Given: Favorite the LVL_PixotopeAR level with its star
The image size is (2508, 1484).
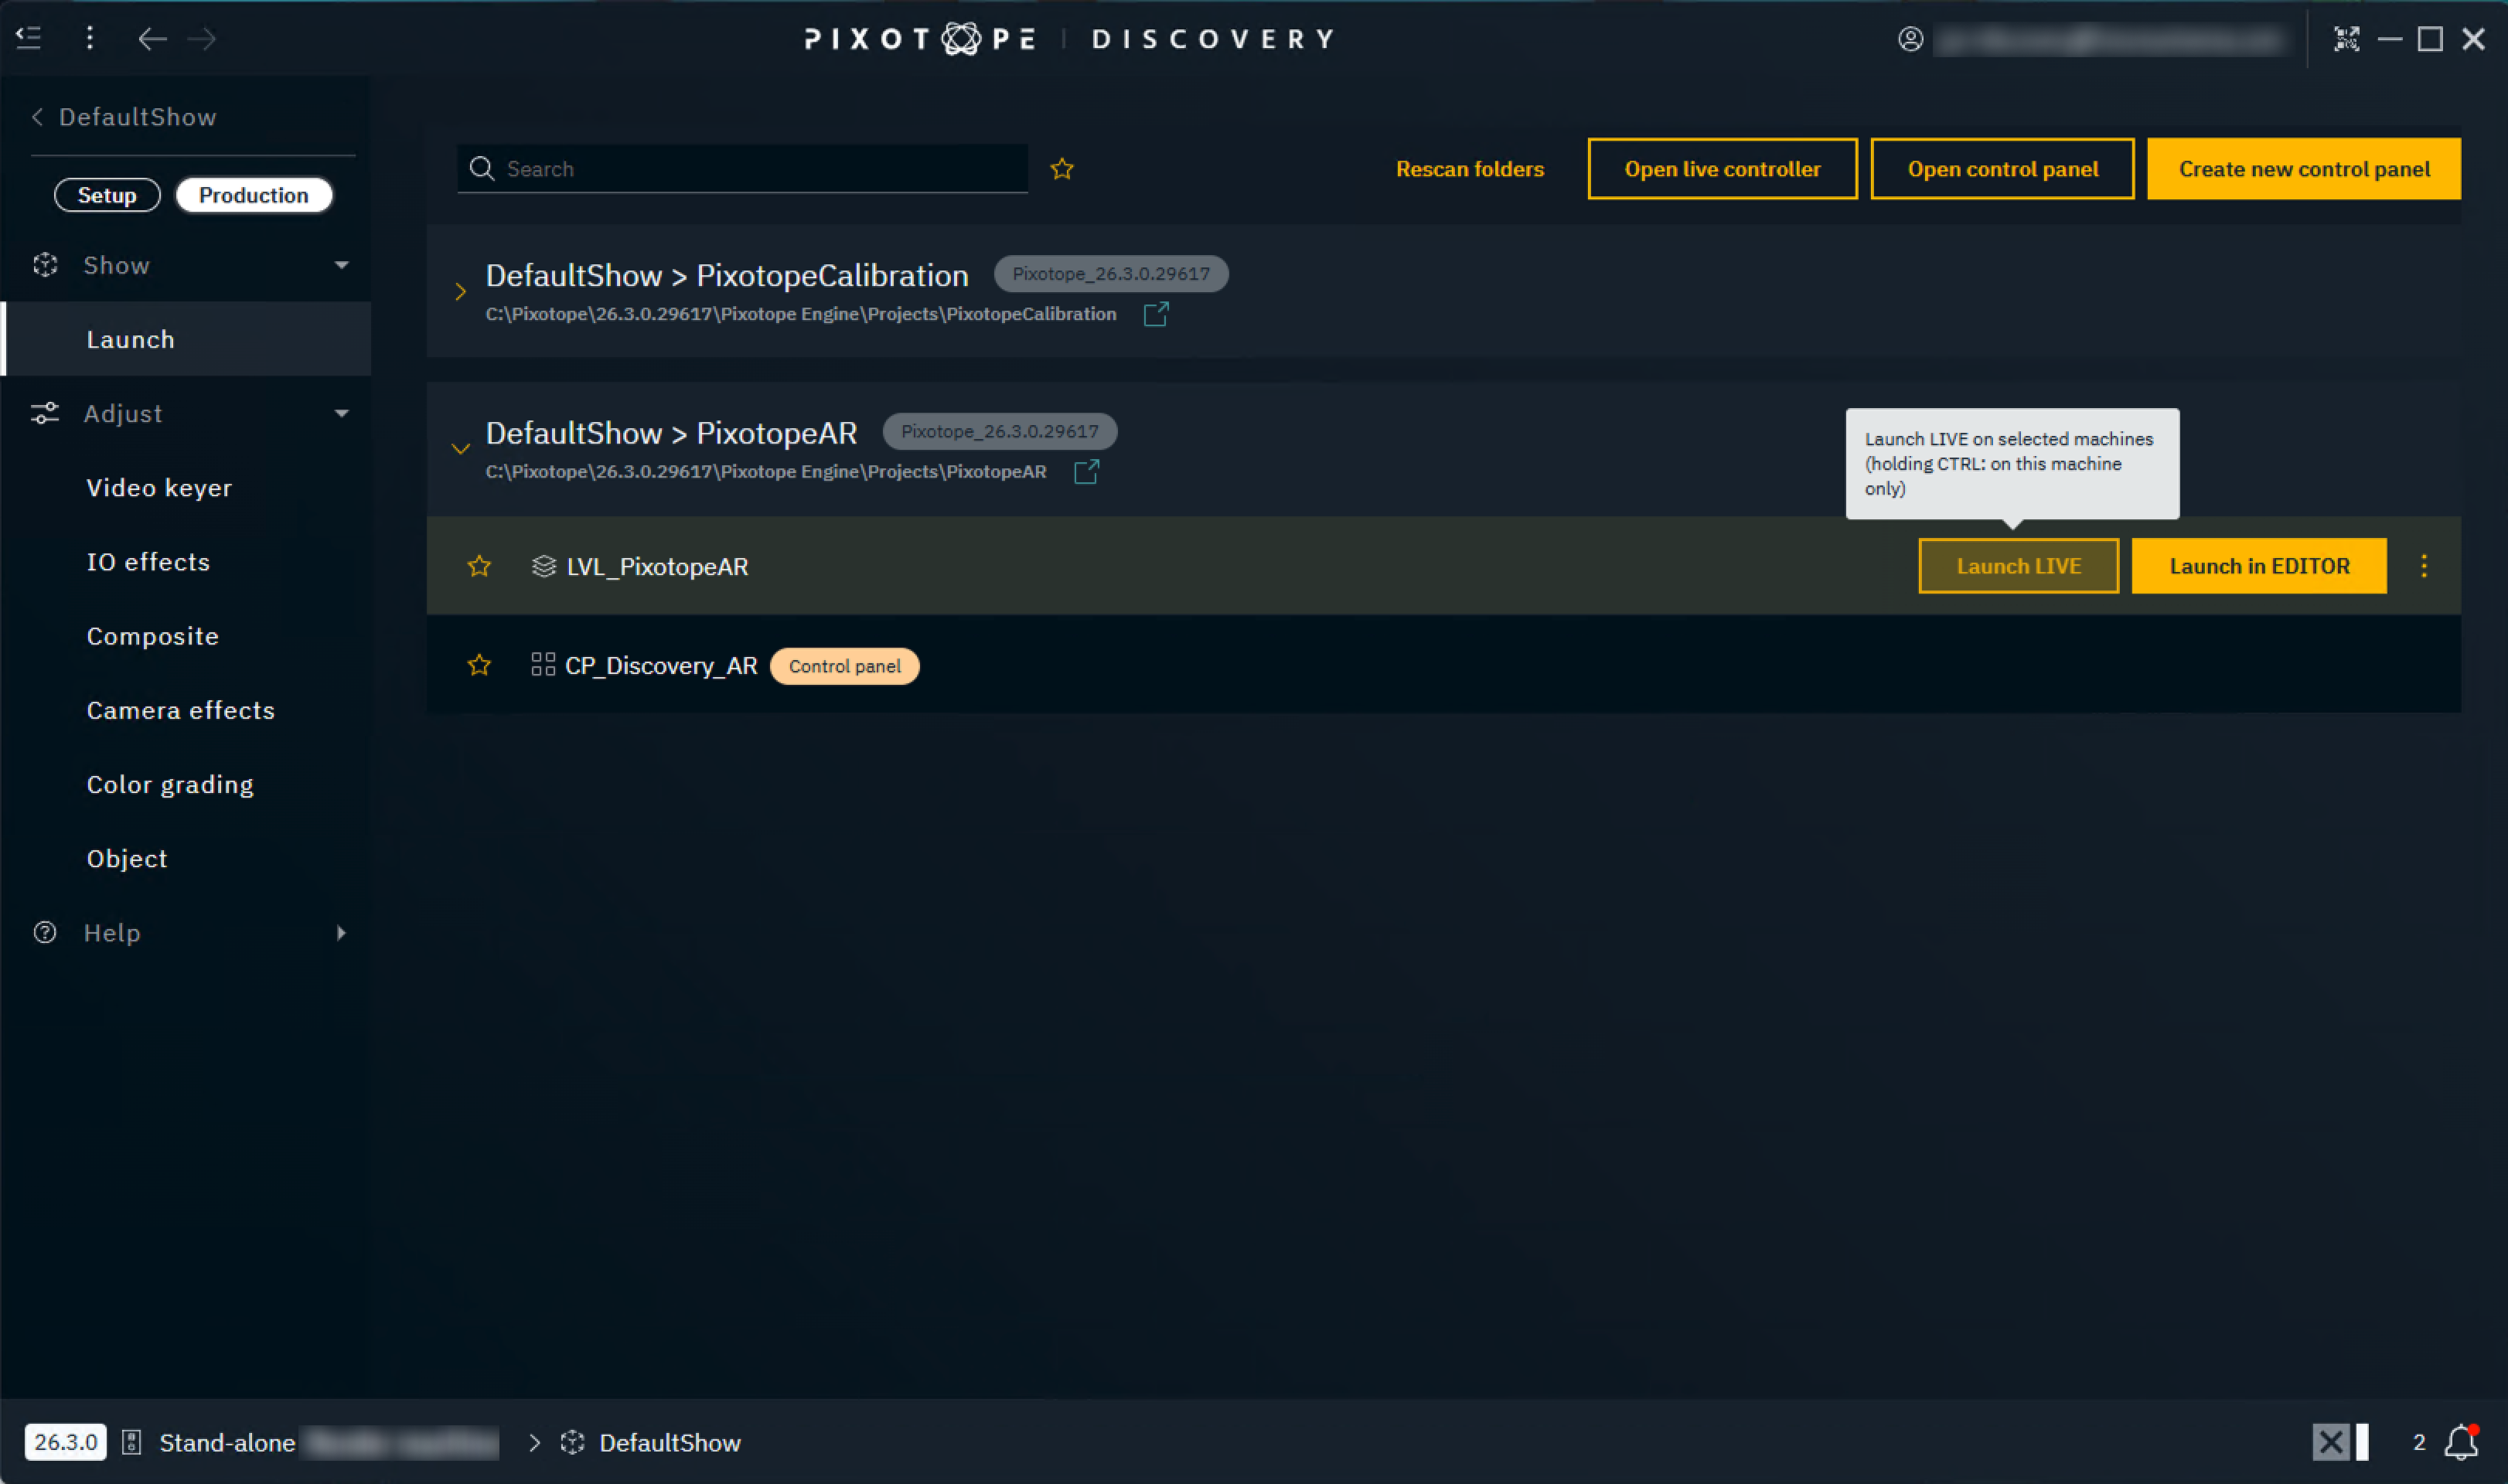Looking at the screenshot, I should click(x=479, y=566).
